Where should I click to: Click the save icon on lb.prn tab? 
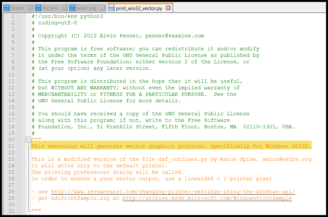pyautogui.click(x=7, y=8)
